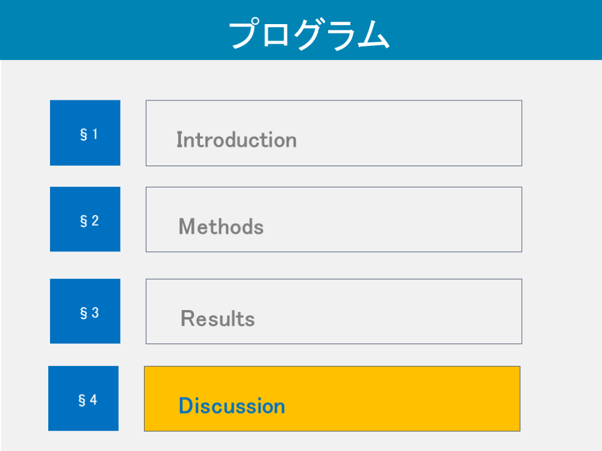
Task: Click the gray slide background area
Action: pos(561,235)
